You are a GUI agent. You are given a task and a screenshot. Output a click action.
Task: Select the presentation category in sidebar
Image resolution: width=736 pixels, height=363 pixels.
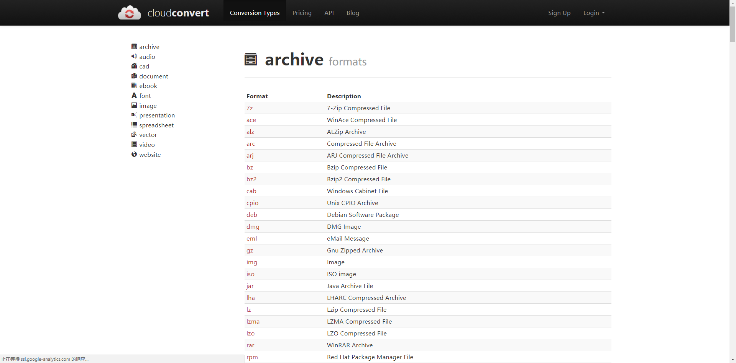point(157,115)
